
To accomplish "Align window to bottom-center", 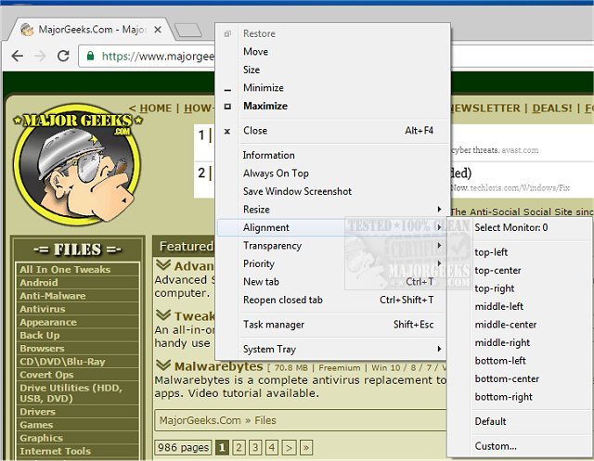I will click(x=520, y=378).
